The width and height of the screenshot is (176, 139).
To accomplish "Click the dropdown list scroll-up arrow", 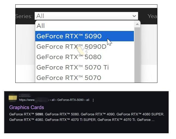I will pyautogui.click(x=137, y=24).
